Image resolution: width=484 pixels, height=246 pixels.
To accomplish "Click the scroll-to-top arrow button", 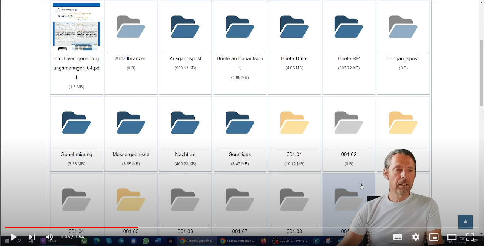I will pos(465,222).
